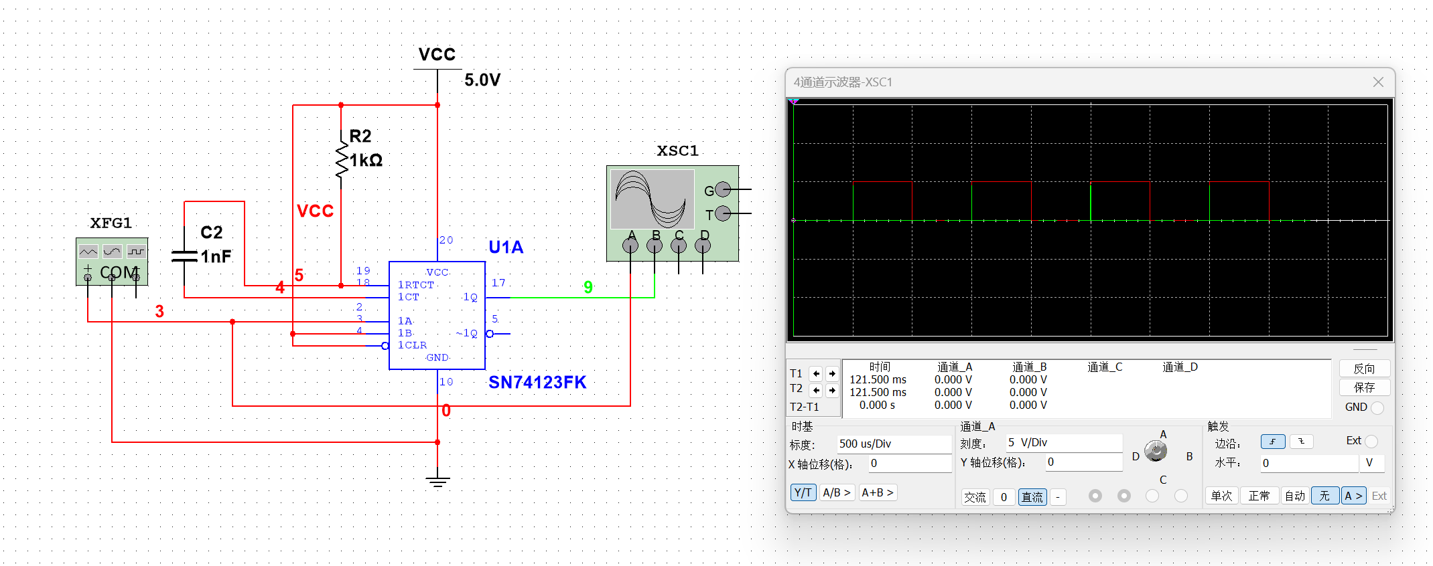Click the XSC1 oscilloscope instrument icon
Screen dimensions: 1433x566
pyautogui.click(x=672, y=213)
